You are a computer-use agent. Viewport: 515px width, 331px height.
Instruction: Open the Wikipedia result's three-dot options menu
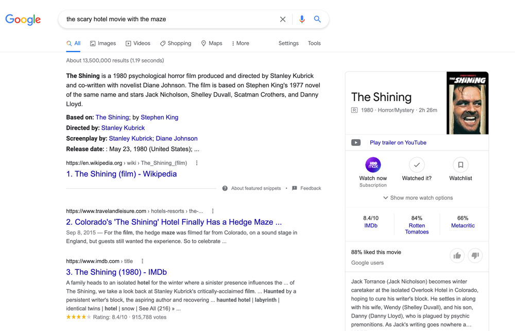click(x=197, y=163)
